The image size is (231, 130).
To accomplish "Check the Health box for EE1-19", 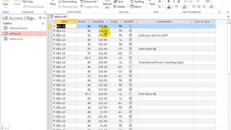I will click(x=130, y=67).
